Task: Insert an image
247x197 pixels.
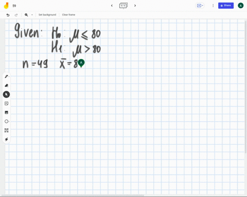Action: click(x=6, y=112)
